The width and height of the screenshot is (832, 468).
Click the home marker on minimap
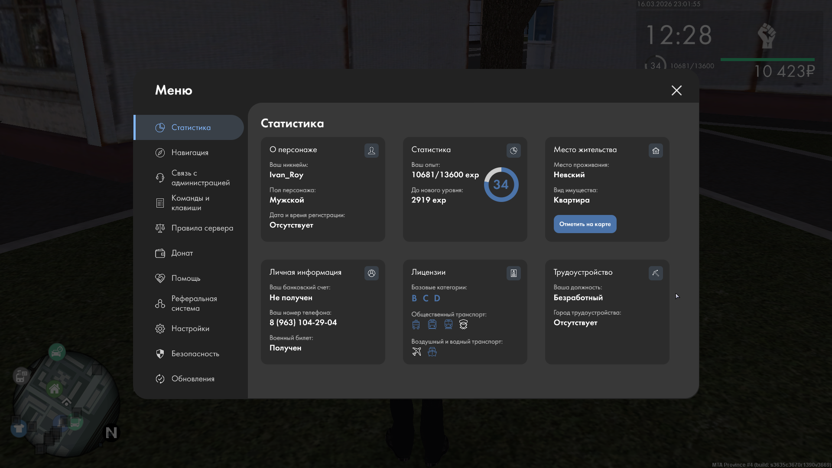55,389
